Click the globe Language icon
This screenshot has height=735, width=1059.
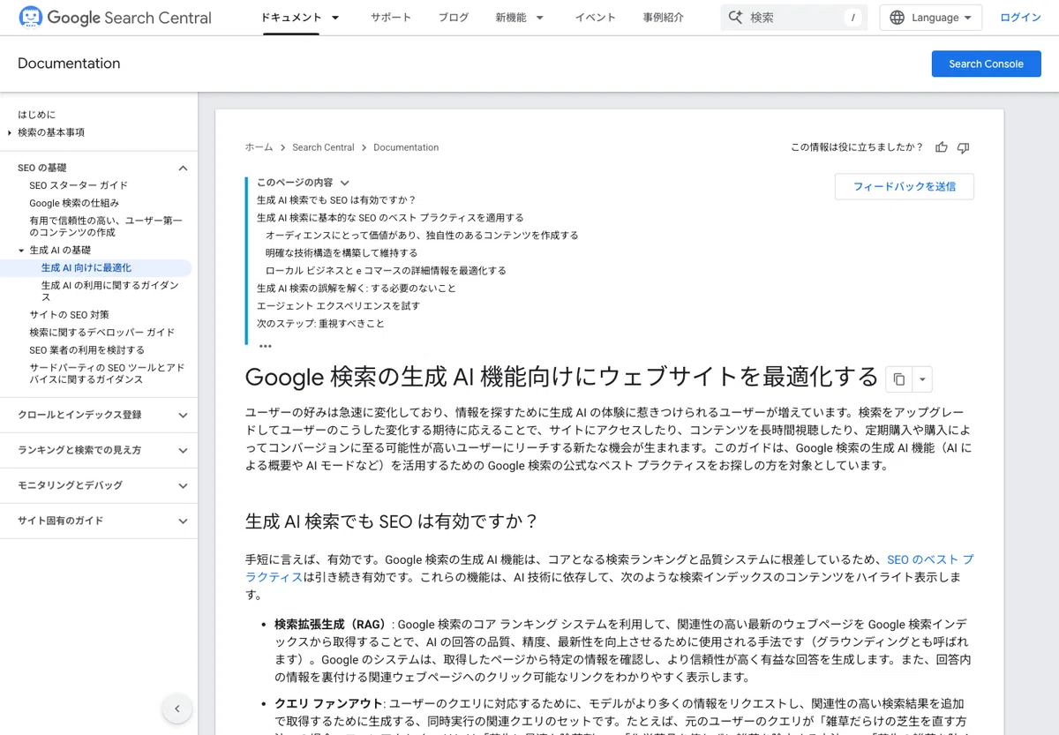(898, 18)
